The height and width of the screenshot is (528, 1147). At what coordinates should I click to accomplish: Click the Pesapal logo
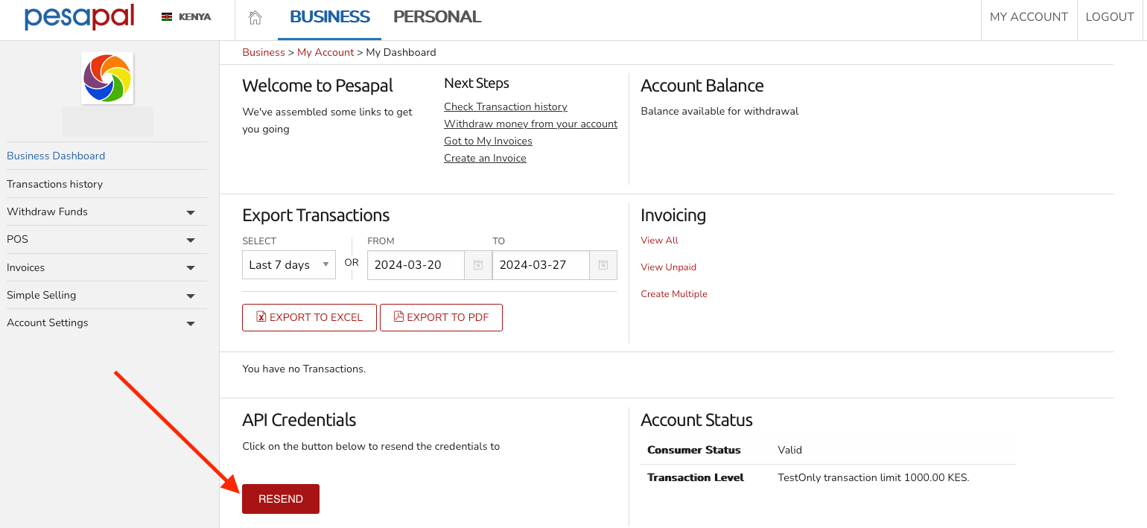coord(80,16)
